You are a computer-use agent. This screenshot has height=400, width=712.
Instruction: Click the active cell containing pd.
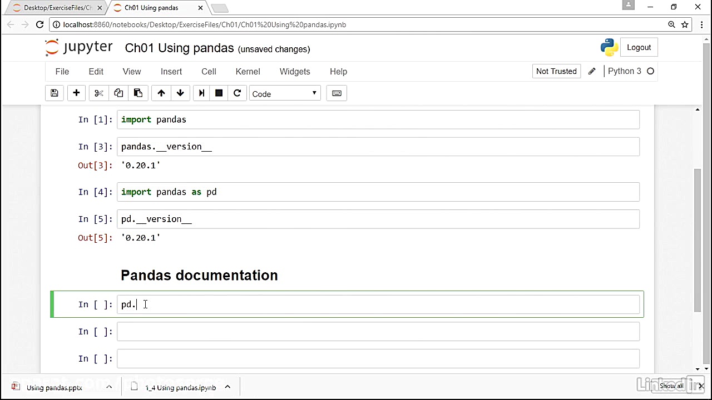click(x=378, y=304)
